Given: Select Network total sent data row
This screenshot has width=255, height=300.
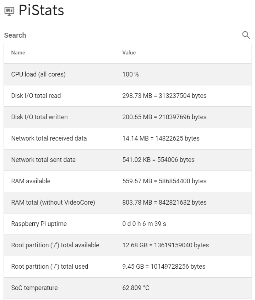Looking at the screenshot, I should (128, 160).
